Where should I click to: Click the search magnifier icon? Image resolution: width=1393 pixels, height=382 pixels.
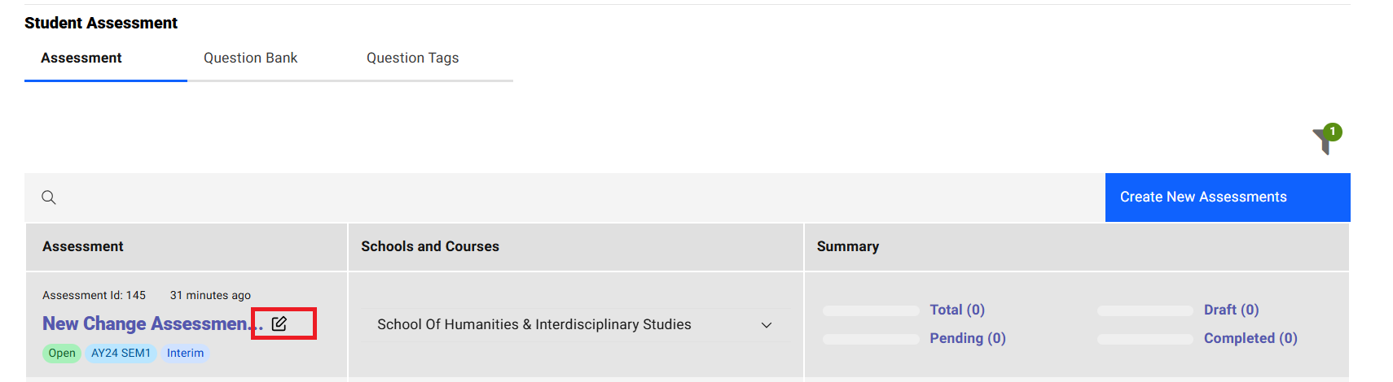49,198
